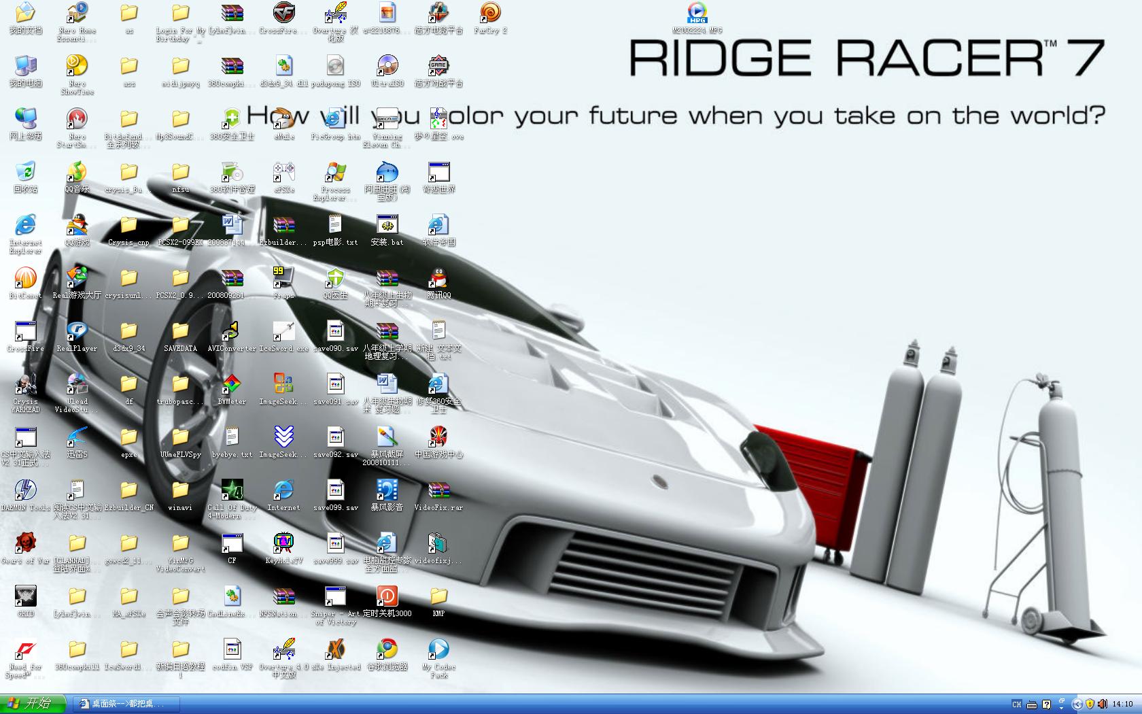Click the yellow security shield tray icon

1090,704
